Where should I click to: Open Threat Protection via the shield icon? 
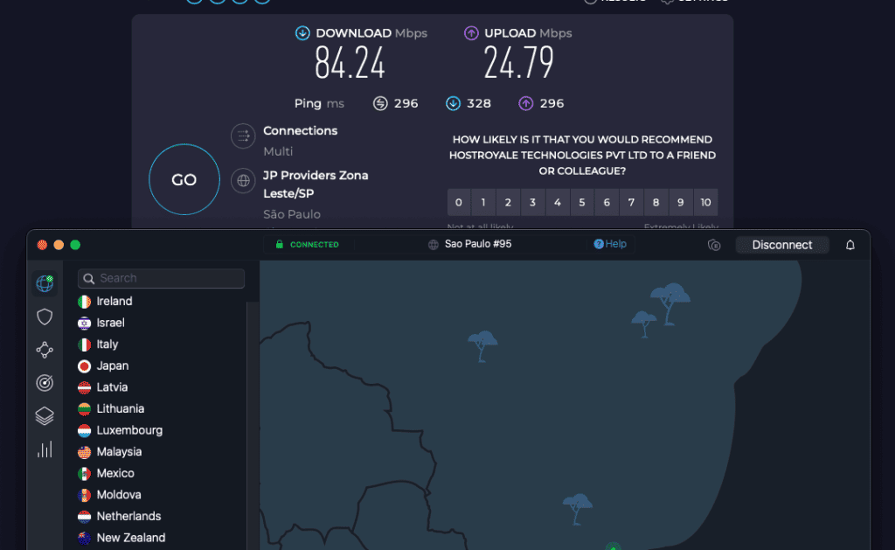point(45,317)
